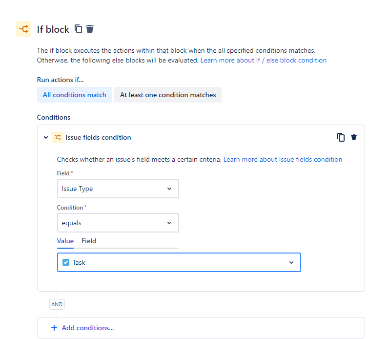Switch to the Value tab

65,241
